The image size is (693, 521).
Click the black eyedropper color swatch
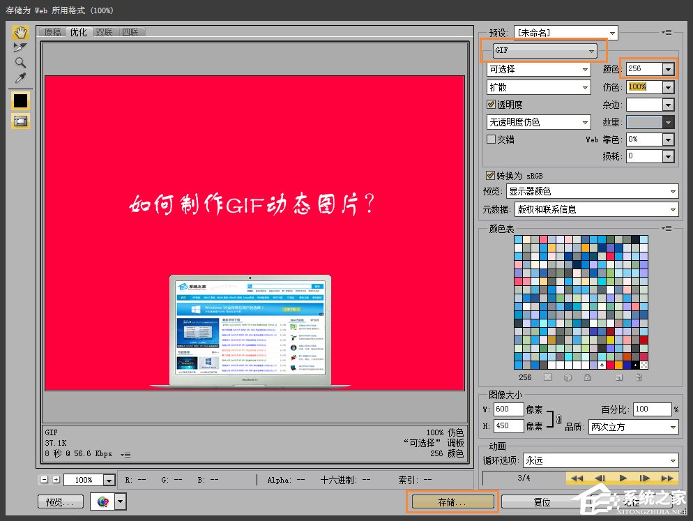tap(20, 100)
